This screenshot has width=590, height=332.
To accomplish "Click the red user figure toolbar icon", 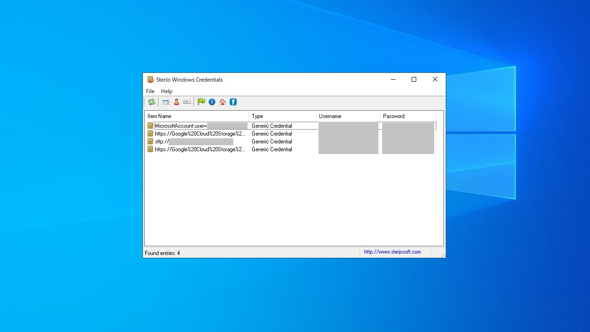I will (177, 102).
